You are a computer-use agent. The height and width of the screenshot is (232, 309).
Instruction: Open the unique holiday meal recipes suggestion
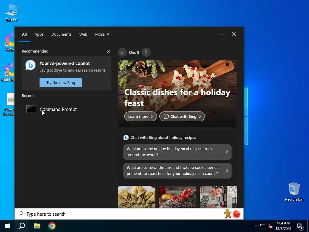tap(177, 152)
